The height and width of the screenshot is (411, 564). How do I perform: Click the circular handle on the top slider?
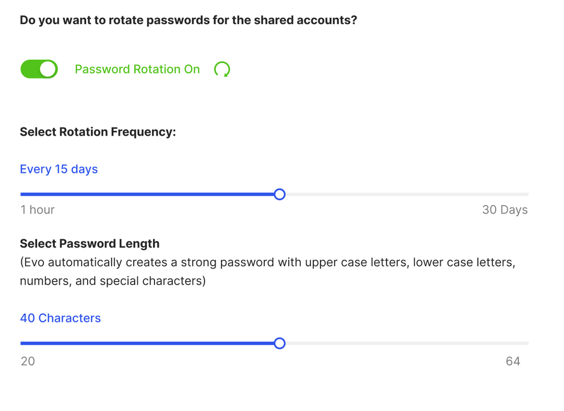click(280, 194)
